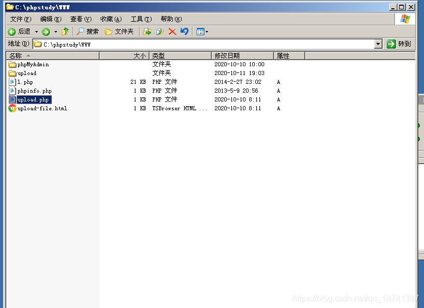The image size is (424, 308).
Task: Go up one folder level
Action: [65, 32]
